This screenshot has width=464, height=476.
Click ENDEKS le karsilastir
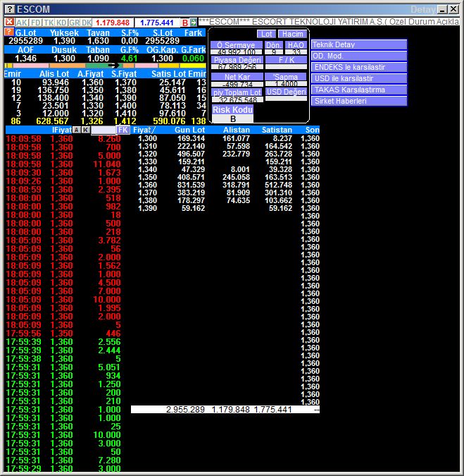coord(359,67)
